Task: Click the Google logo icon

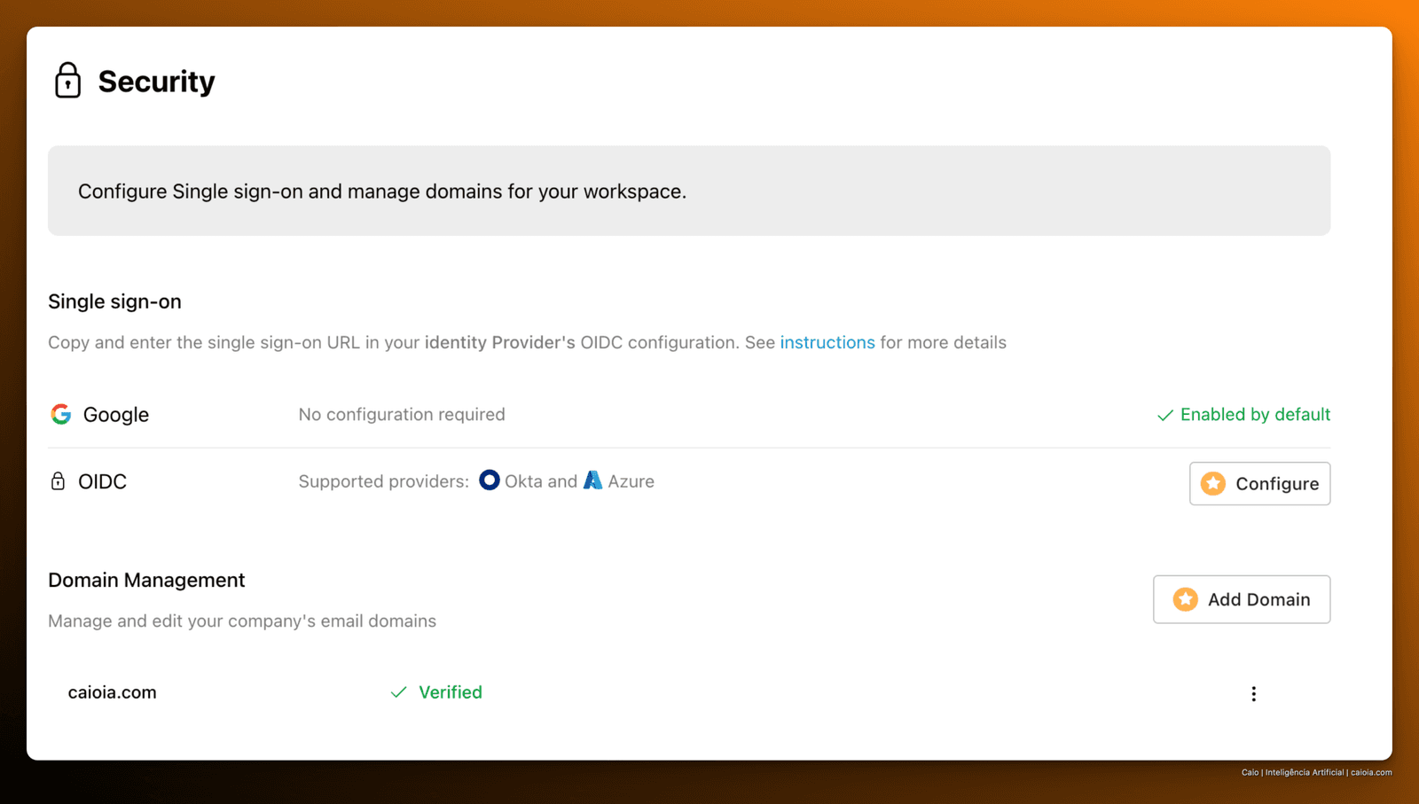Action: point(61,414)
